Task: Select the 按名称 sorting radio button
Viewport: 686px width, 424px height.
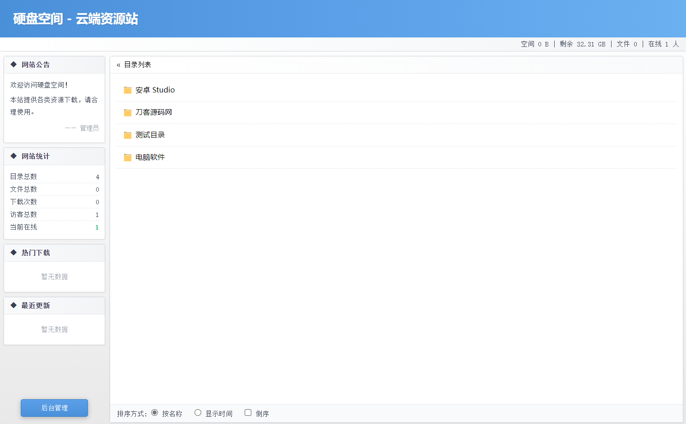Action: click(154, 412)
